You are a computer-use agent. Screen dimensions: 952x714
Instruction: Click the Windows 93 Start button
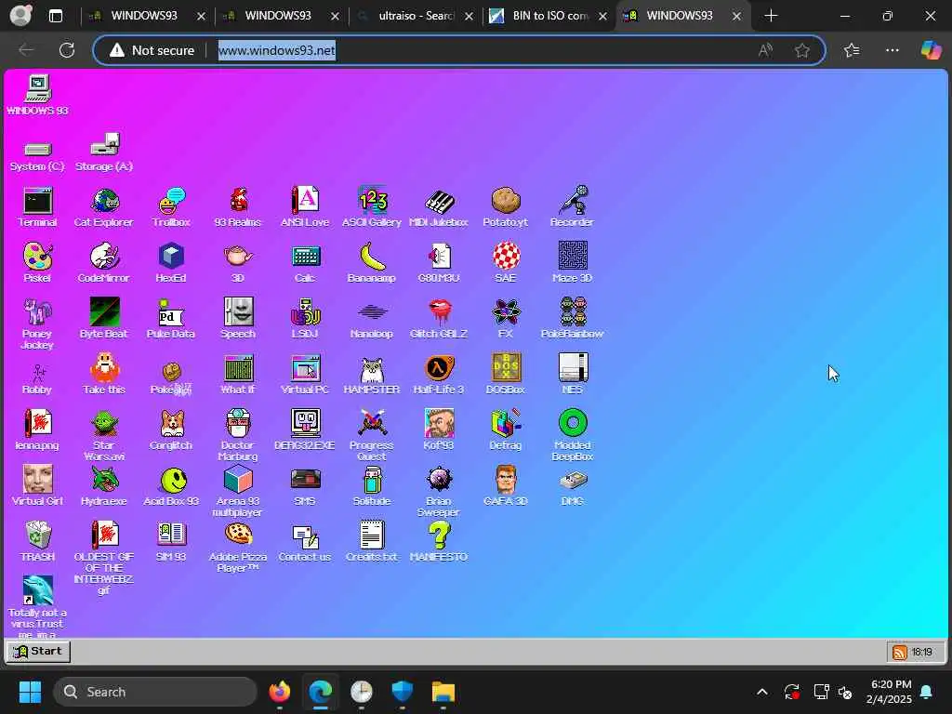tap(38, 651)
